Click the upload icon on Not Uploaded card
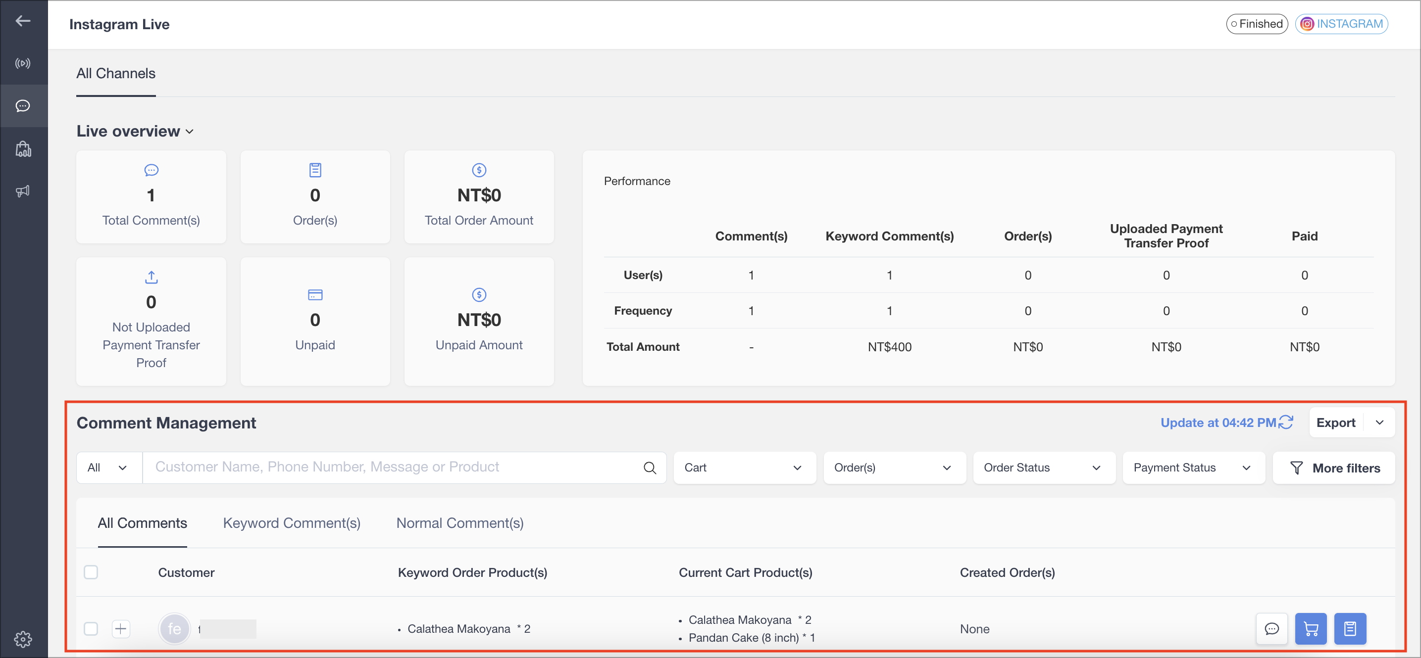The image size is (1421, 658). click(x=151, y=277)
